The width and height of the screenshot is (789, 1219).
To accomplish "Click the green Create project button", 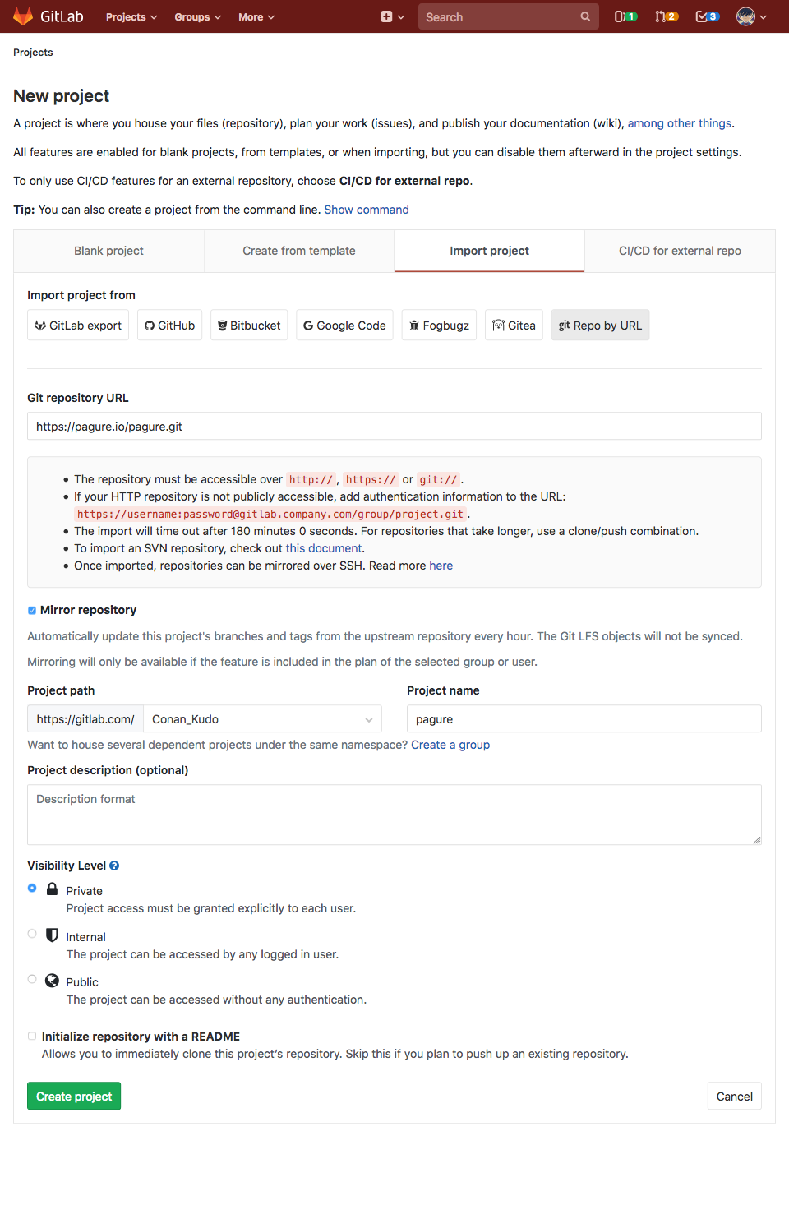I will (74, 1097).
